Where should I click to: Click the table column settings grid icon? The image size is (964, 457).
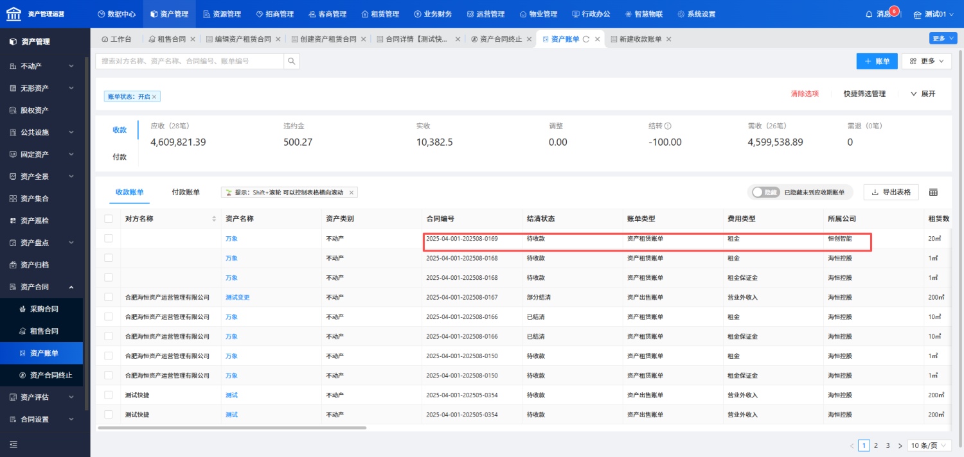click(x=933, y=193)
